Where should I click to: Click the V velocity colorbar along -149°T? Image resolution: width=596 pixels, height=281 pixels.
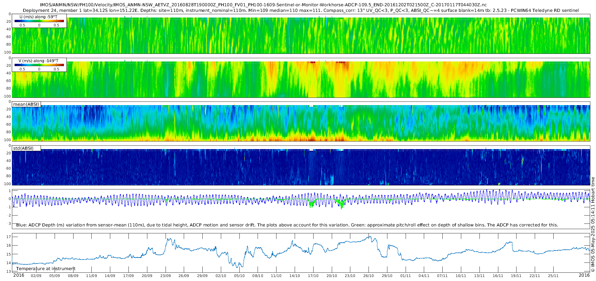(x=39, y=65)
